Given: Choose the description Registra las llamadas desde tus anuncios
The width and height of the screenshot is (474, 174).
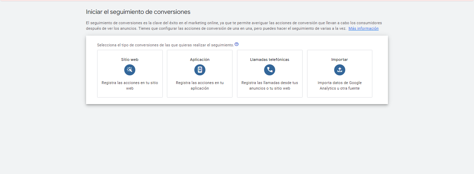Looking at the screenshot, I should point(270,85).
